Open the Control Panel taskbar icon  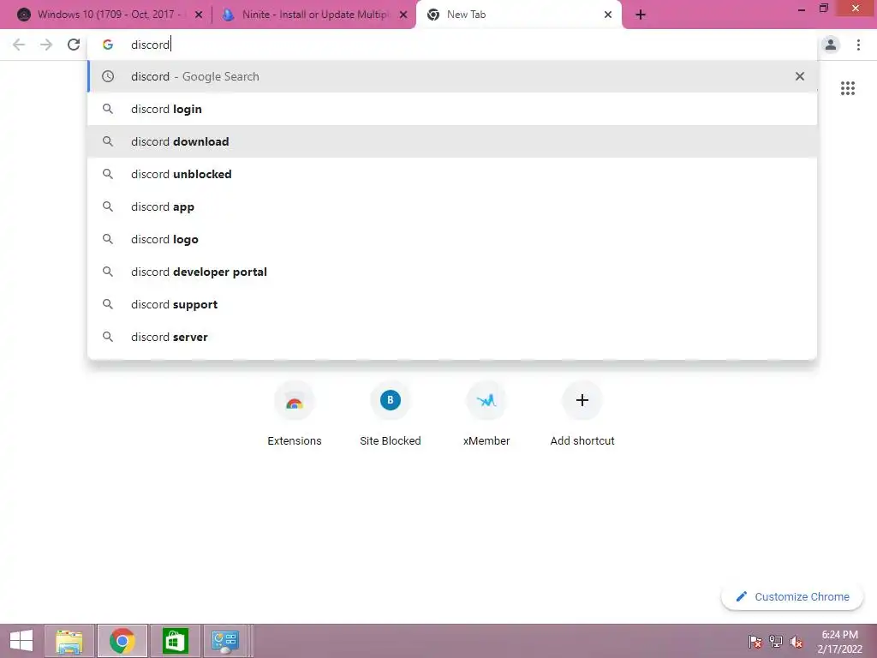click(225, 641)
